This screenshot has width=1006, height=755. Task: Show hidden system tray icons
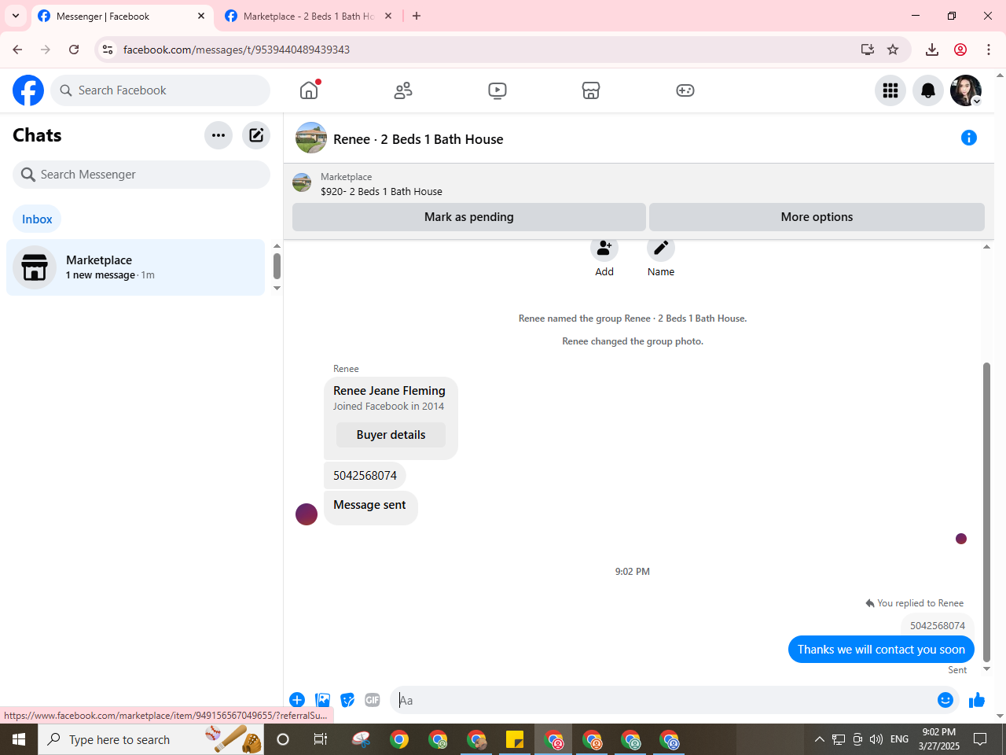point(819,739)
